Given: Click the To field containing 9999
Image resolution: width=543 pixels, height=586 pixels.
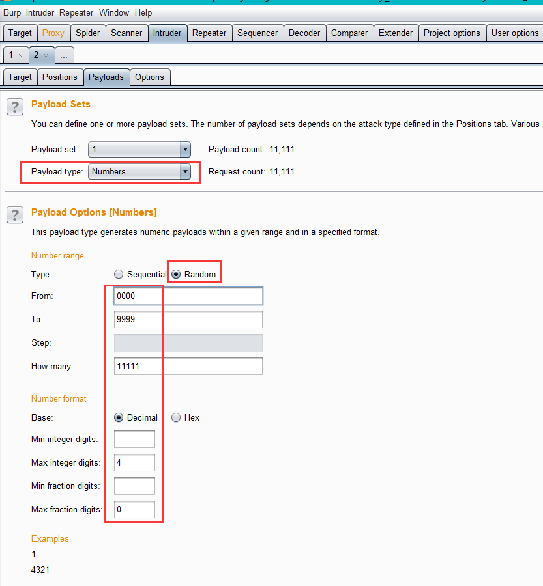Looking at the screenshot, I should pyautogui.click(x=188, y=320).
